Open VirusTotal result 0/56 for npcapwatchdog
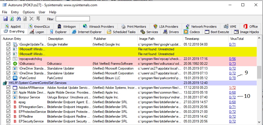 (x=232, y=59)
